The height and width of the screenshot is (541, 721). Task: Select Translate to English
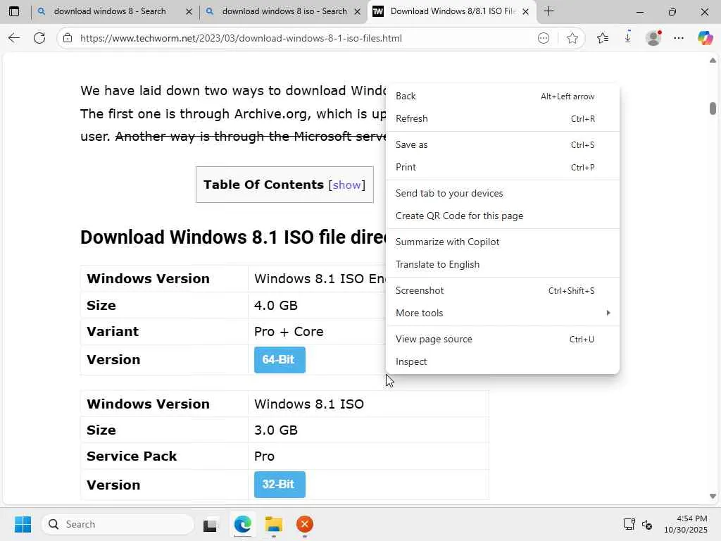point(503,265)
